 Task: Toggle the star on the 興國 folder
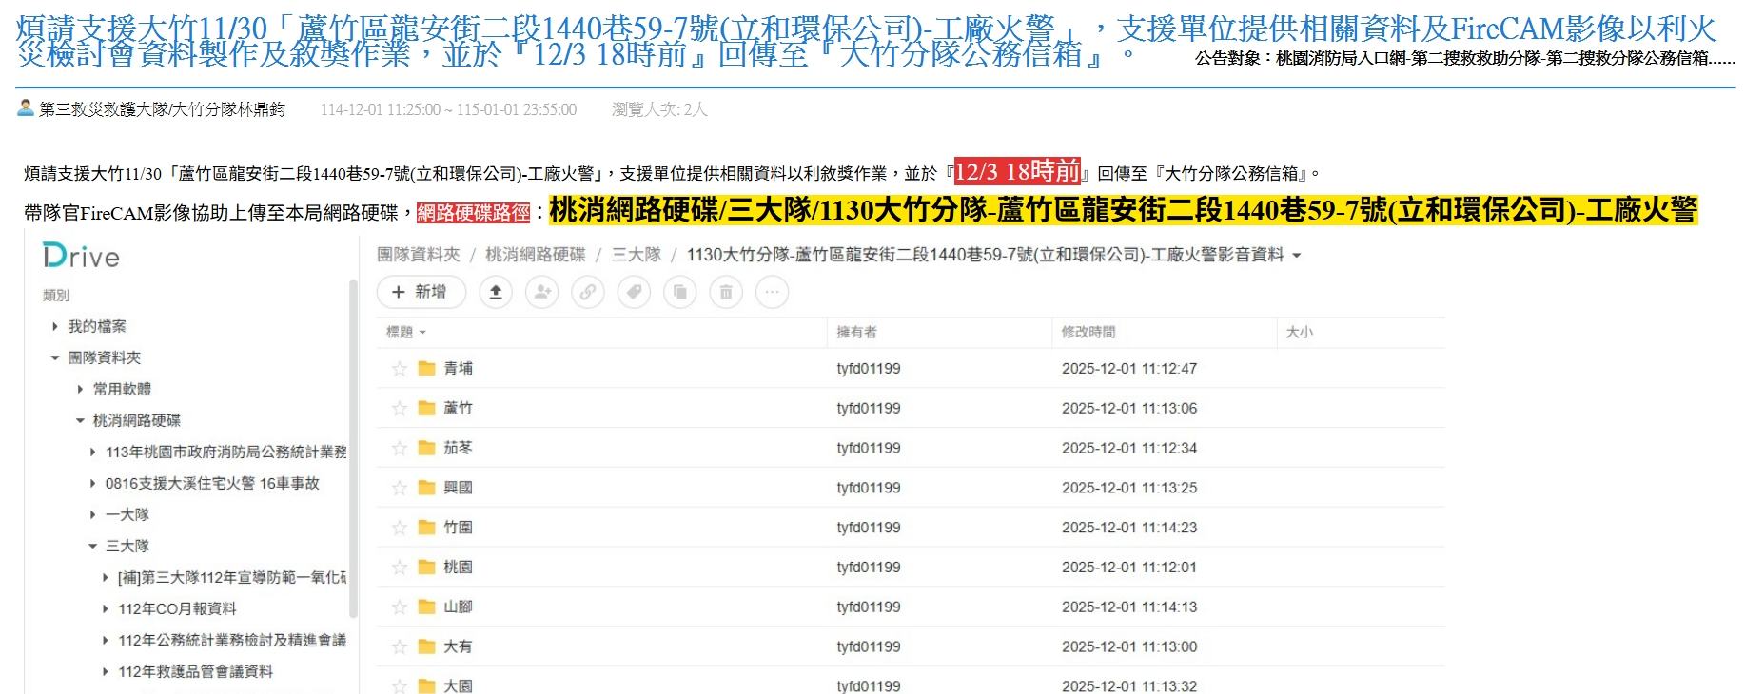pos(400,488)
